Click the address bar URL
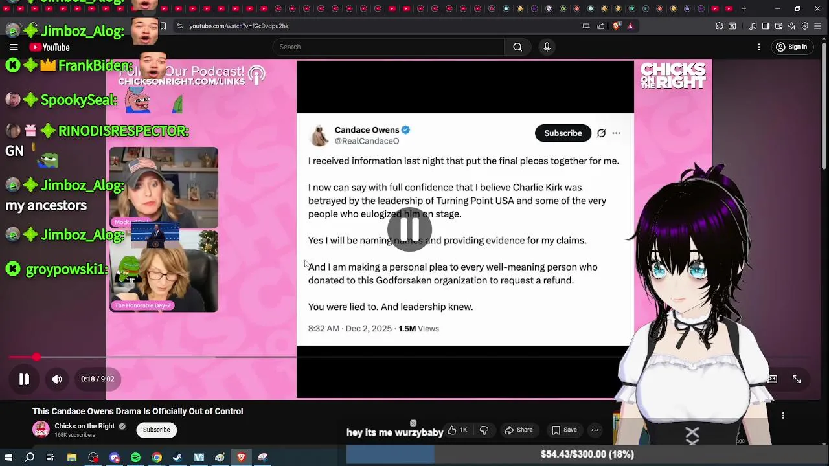The height and width of the screenshot is (466, 829). tap(238, 26)
